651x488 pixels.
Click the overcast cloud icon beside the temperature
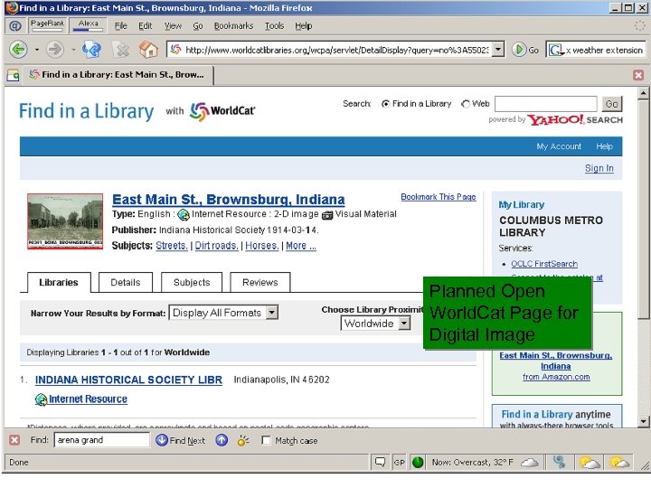click(x=529, y=462)
